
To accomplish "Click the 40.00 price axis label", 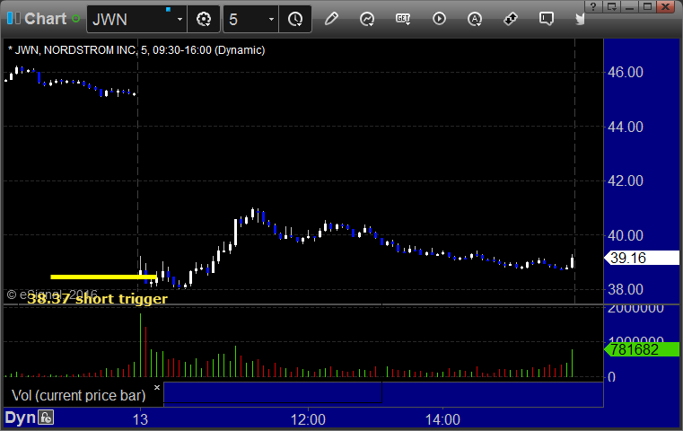I will [x=625, y=235].
